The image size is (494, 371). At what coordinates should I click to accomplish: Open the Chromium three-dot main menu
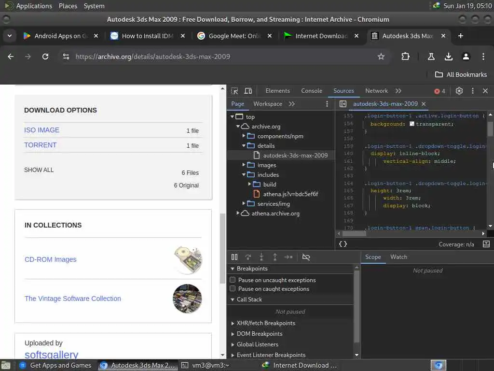point(483,57)
